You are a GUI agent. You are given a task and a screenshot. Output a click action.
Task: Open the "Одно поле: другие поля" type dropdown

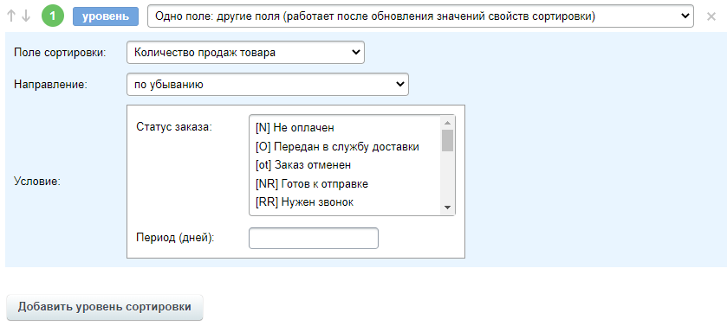click(420, 16)
